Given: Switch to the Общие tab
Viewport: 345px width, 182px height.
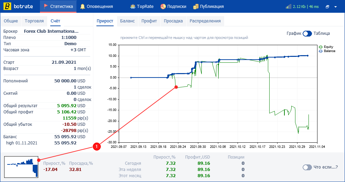Looking at the screenshot, I should (11, 21).
